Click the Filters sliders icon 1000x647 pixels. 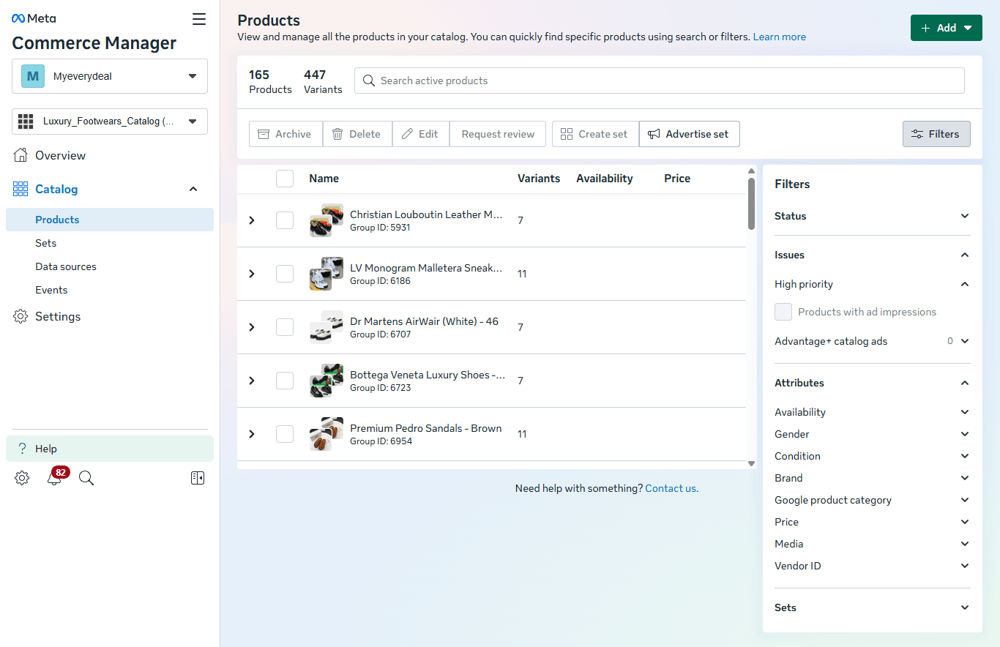(917, 134)
